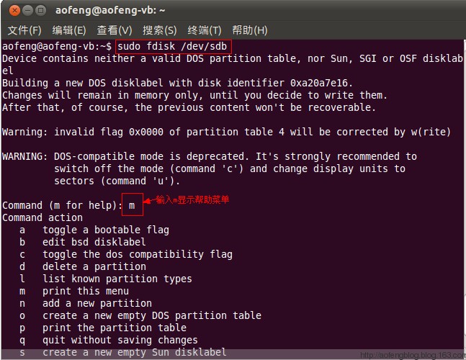Open the 帮助(H) menu
Screen dimensions: 466x360
[x=250, y=30]
